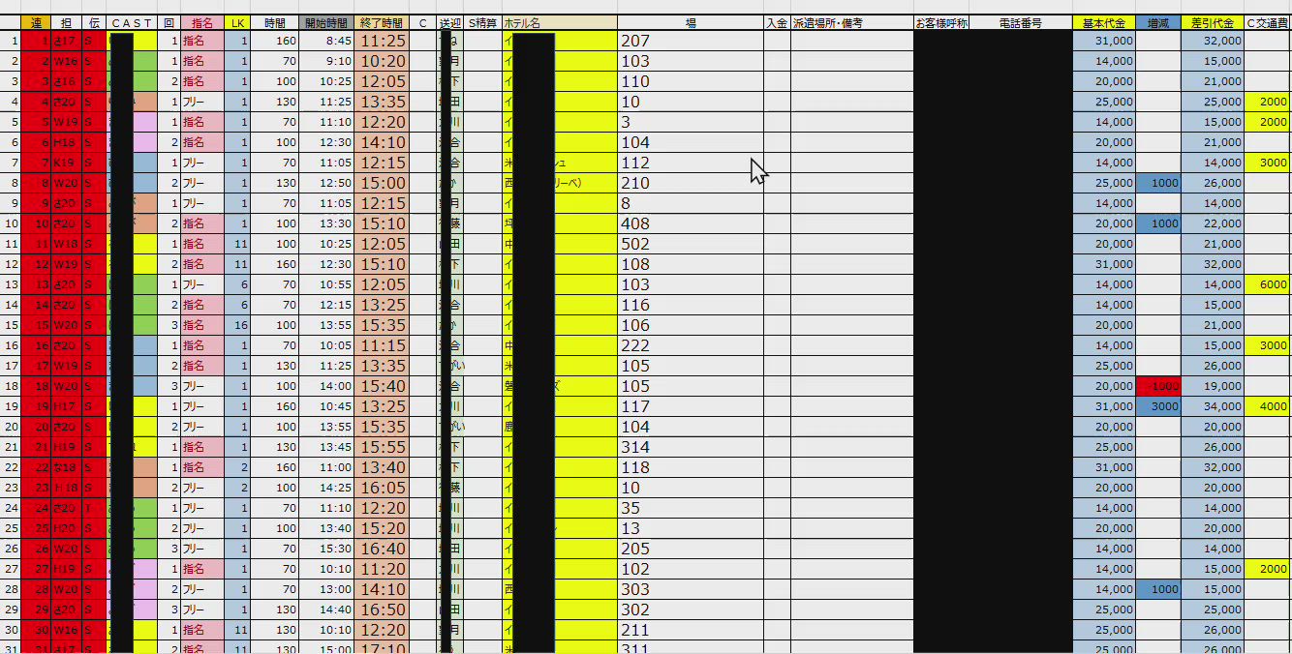
Task: Click the 11:25 end time in row 1
Action: (382, 41)
